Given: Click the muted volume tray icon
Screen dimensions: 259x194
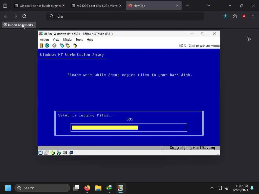Looking at the screenshot, I should pos(226,188).
